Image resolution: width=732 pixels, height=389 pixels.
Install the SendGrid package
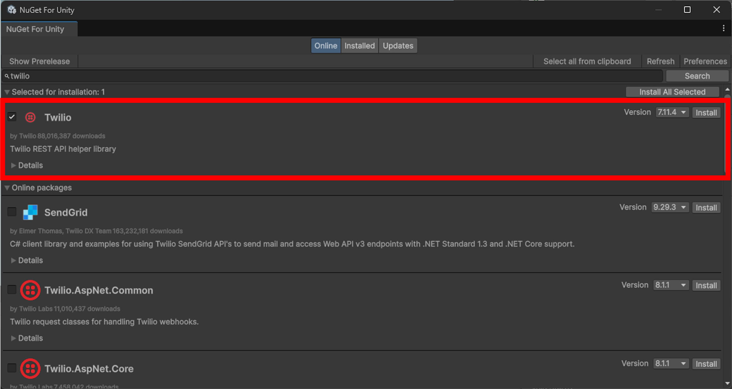coord(706,208)
